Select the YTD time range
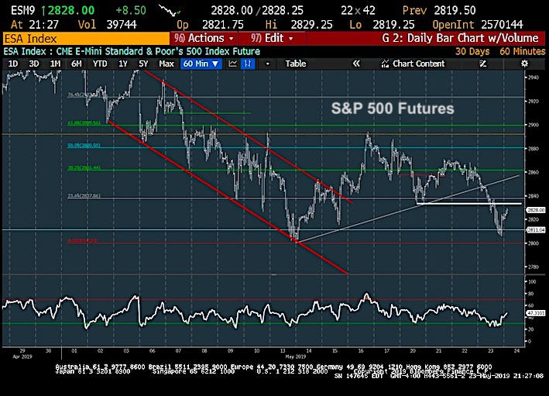Image resolution: width=549 pixels, height=396 pixels. click(100, 64)
